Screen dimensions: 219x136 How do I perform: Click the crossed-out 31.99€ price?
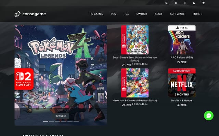(136, 64)
